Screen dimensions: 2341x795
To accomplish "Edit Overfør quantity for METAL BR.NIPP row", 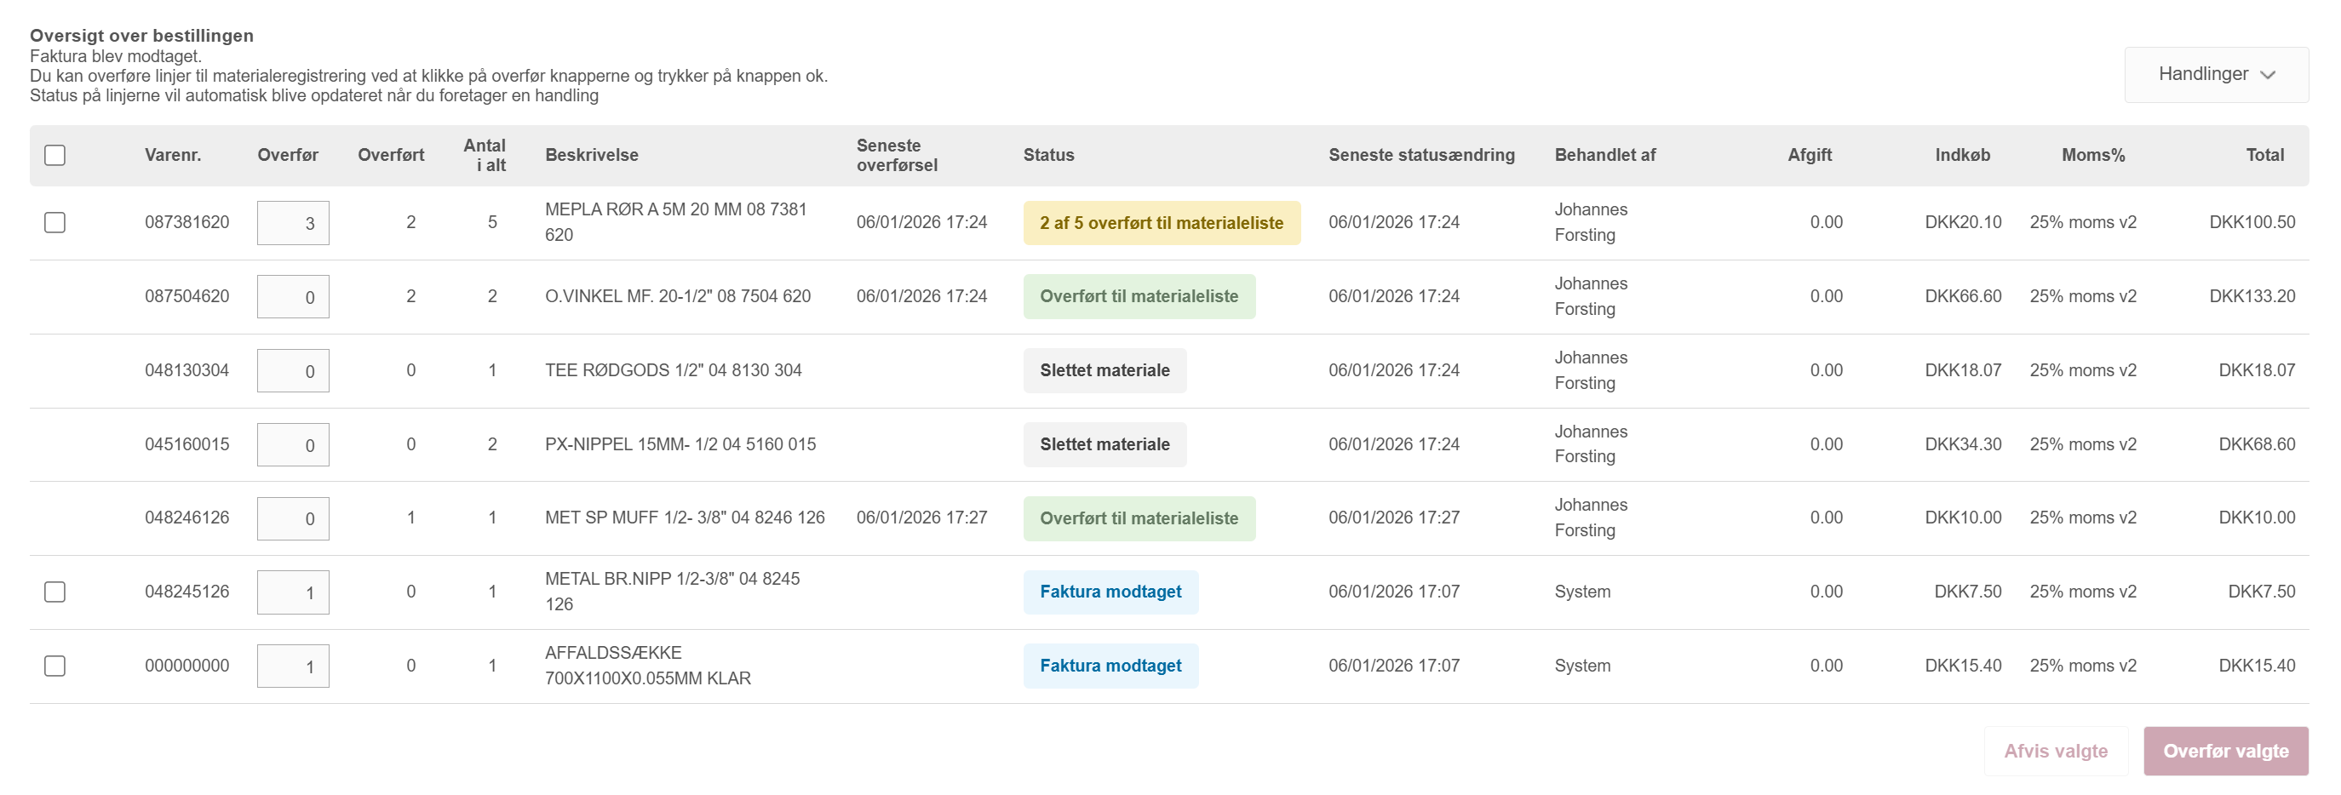I will coord(293,592).
